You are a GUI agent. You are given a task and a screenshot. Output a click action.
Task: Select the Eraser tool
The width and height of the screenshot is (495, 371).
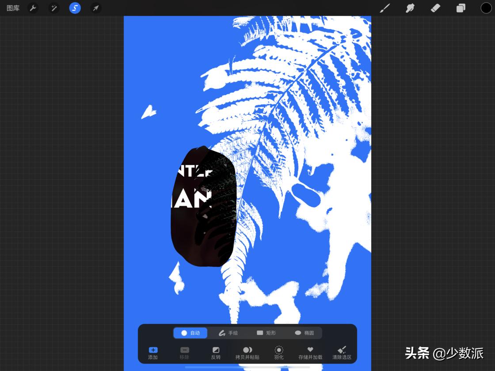click(435, 8)
